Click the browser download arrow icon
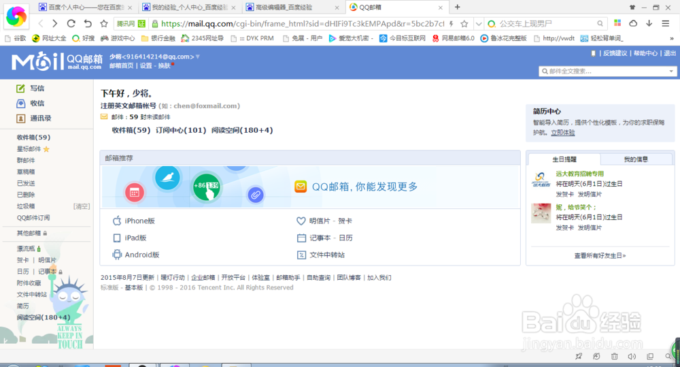The width and height of the screenshot is (680, 367). 649,23
